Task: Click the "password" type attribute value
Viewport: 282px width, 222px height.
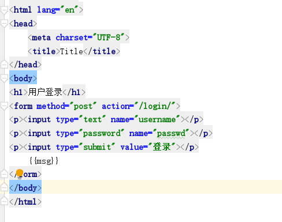Action: point(102,133)
